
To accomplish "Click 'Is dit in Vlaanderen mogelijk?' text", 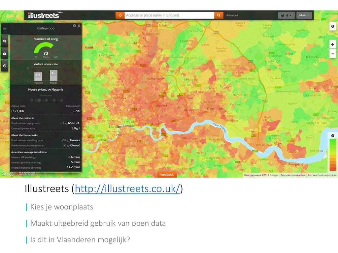I will click(80, 240).
